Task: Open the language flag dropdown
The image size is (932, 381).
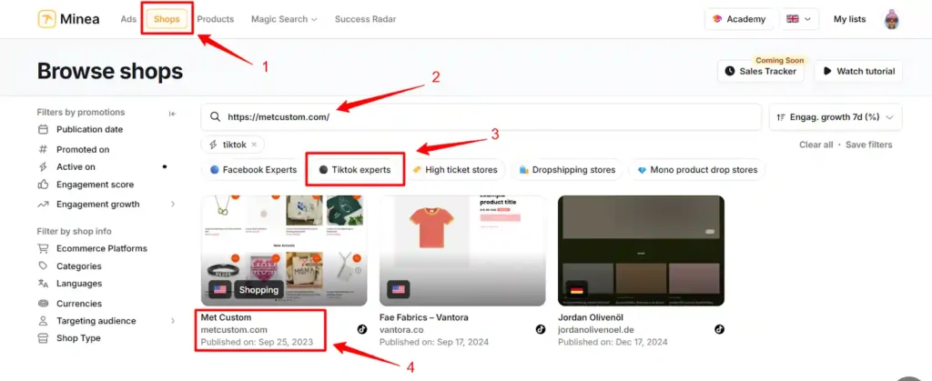Action: tap(799, 19)
